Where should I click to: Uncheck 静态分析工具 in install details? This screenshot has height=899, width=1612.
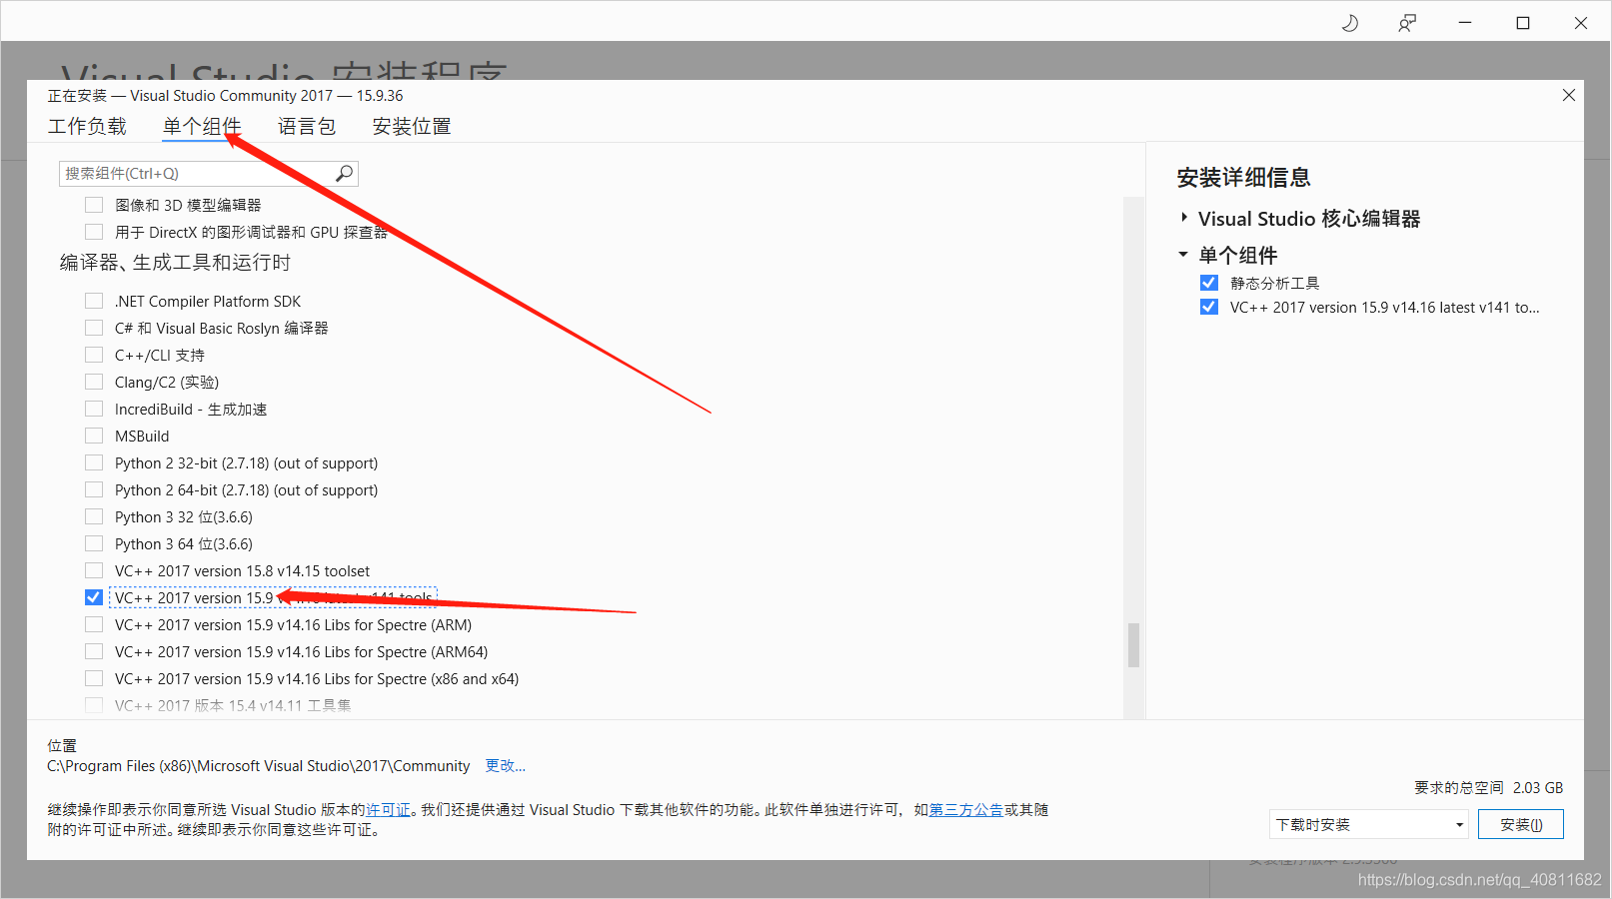point(1209,283)
